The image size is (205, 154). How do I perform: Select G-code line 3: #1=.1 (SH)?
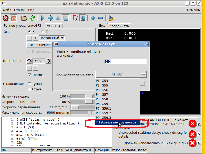25,127
